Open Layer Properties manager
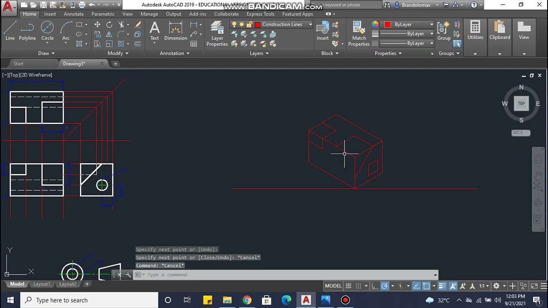 tap(217, 34)
